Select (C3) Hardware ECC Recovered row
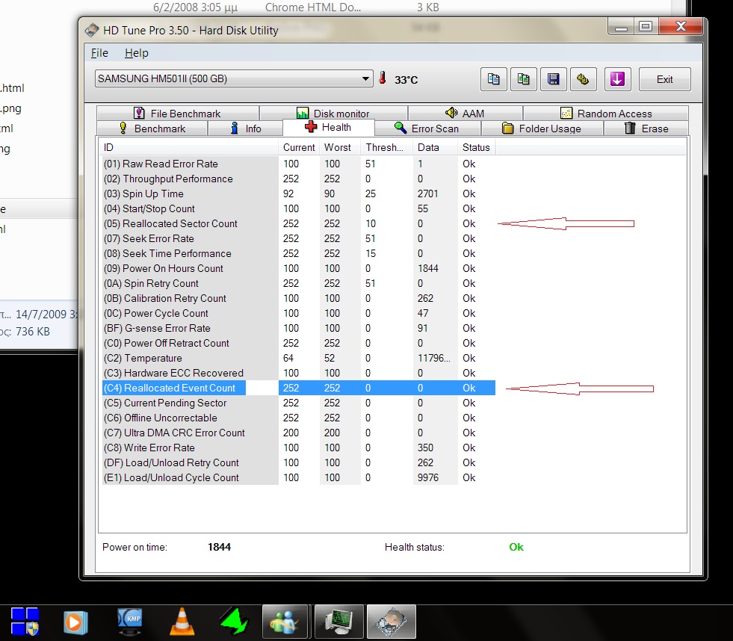The height and width of the screenshot is (641, 733). pos(298,373)
